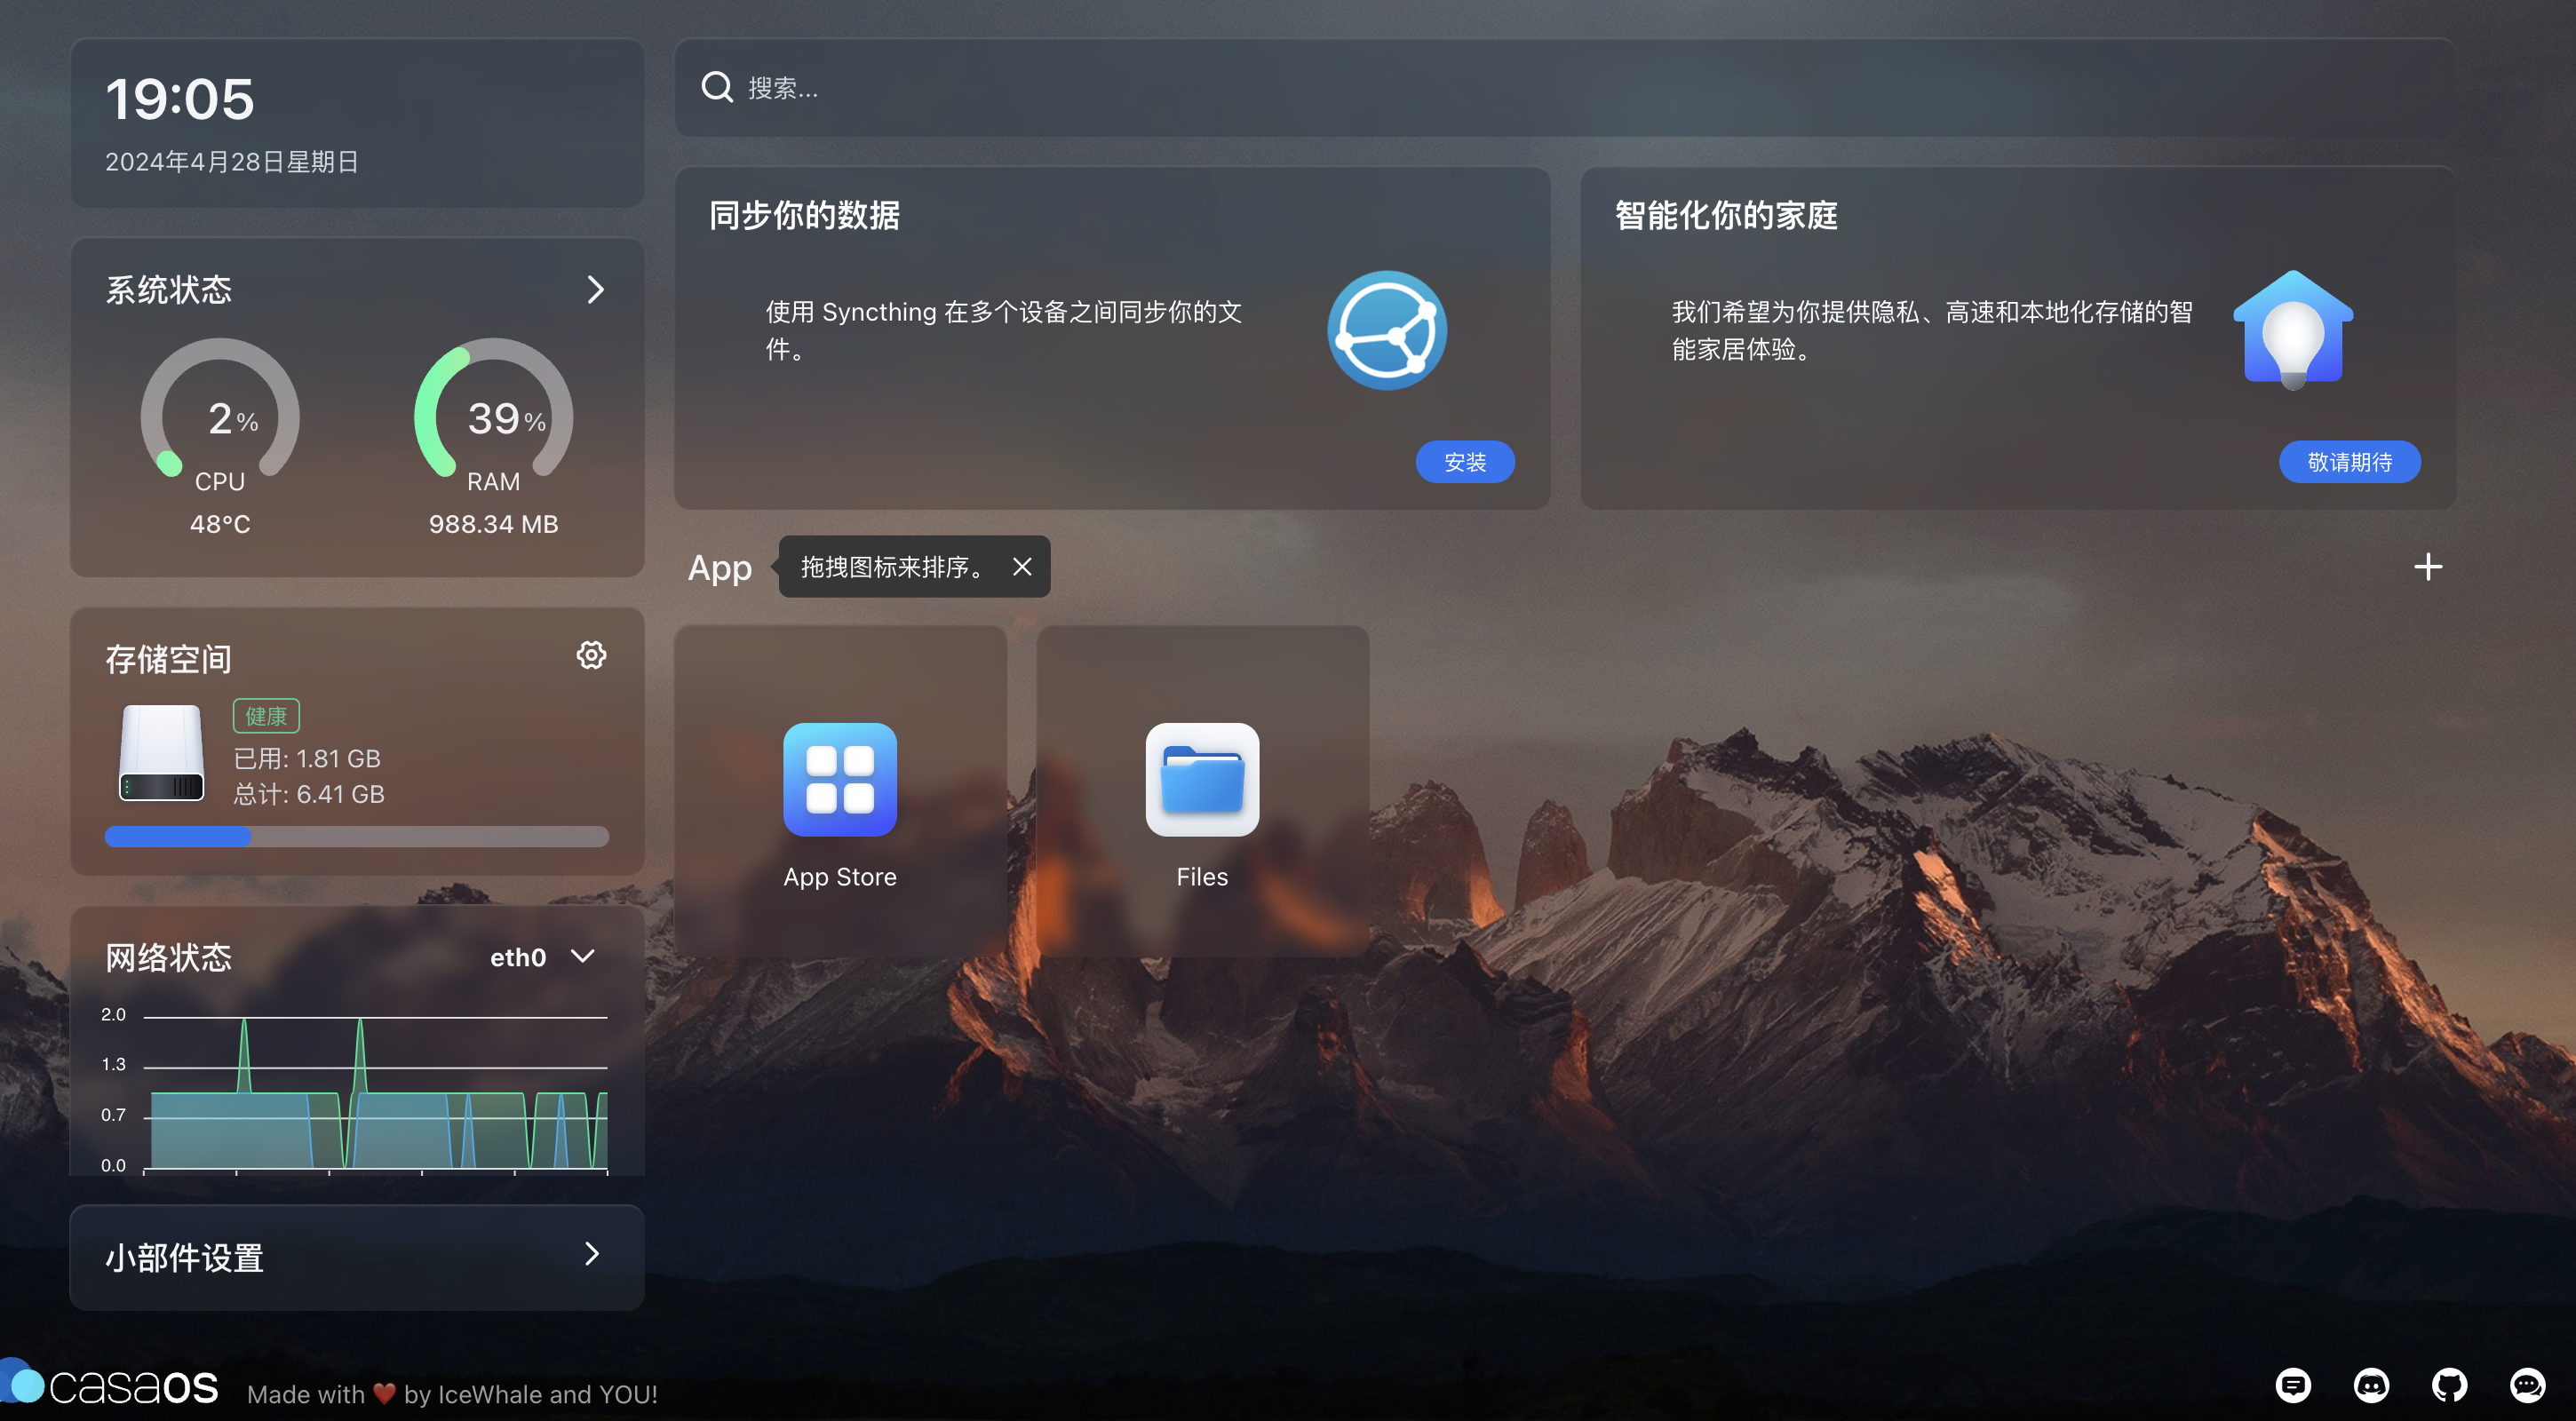Open the GitHub link icon
The height and width of the screenshot is (1421, 2576).
pyautogui.click(x=2449, y=1385)
